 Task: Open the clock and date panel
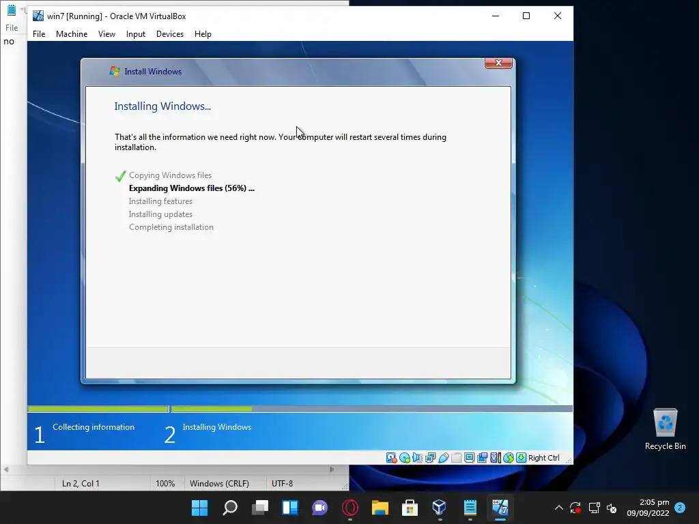point(648,508)
